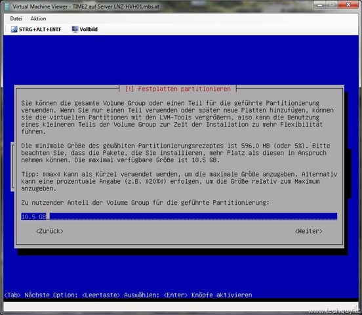Open the Datei menu

point(16,18)
